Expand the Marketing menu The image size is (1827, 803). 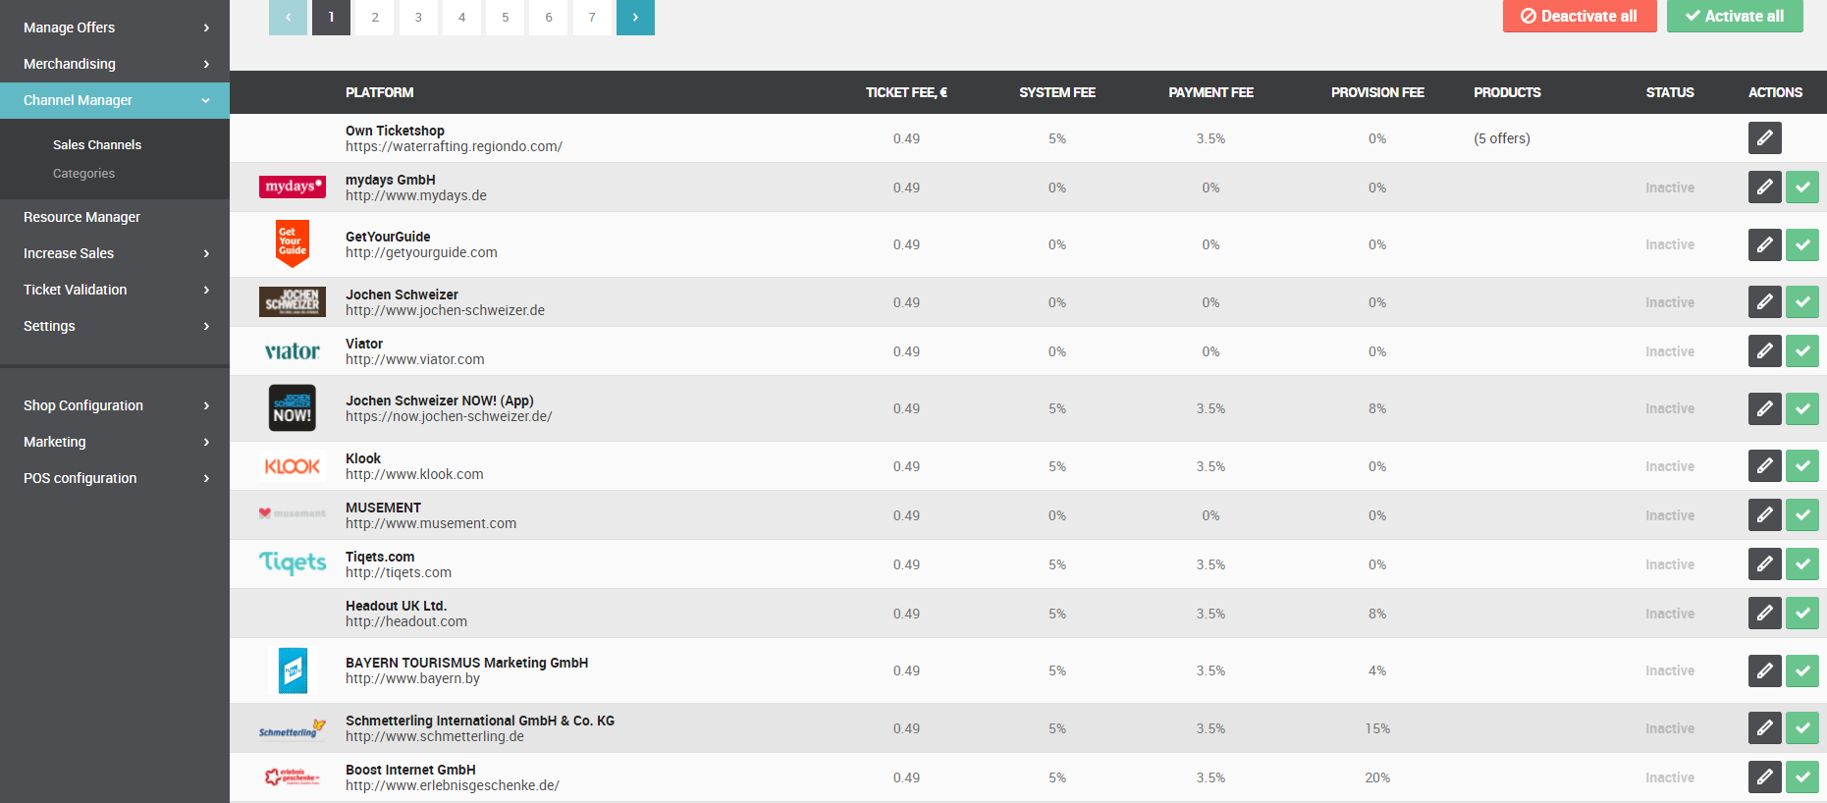[x=115, y=442]
